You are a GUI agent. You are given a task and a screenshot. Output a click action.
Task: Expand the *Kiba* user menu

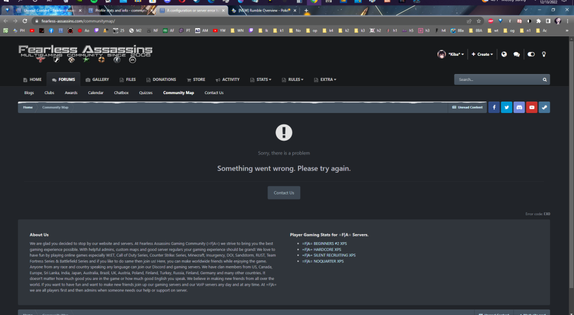point(456,54)
